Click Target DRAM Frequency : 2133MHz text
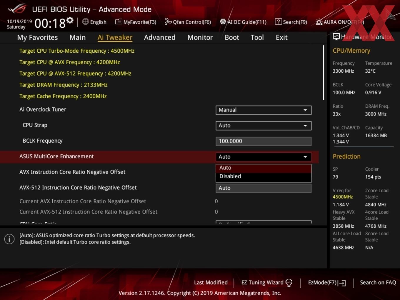The height and width of the screenshot is (300, 400). (x=64, y=85)
